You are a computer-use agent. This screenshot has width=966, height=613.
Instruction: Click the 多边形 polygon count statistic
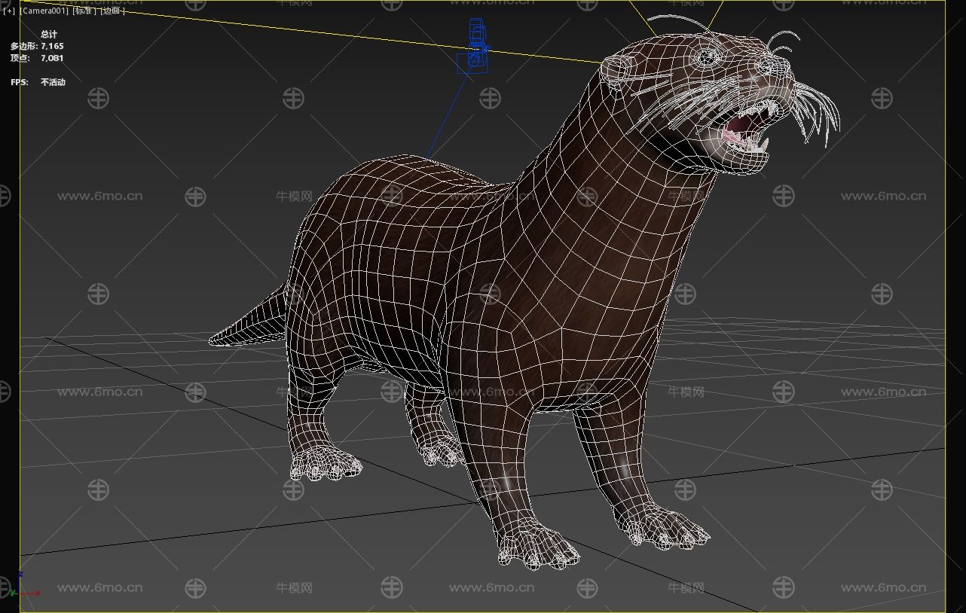point(36,47)
